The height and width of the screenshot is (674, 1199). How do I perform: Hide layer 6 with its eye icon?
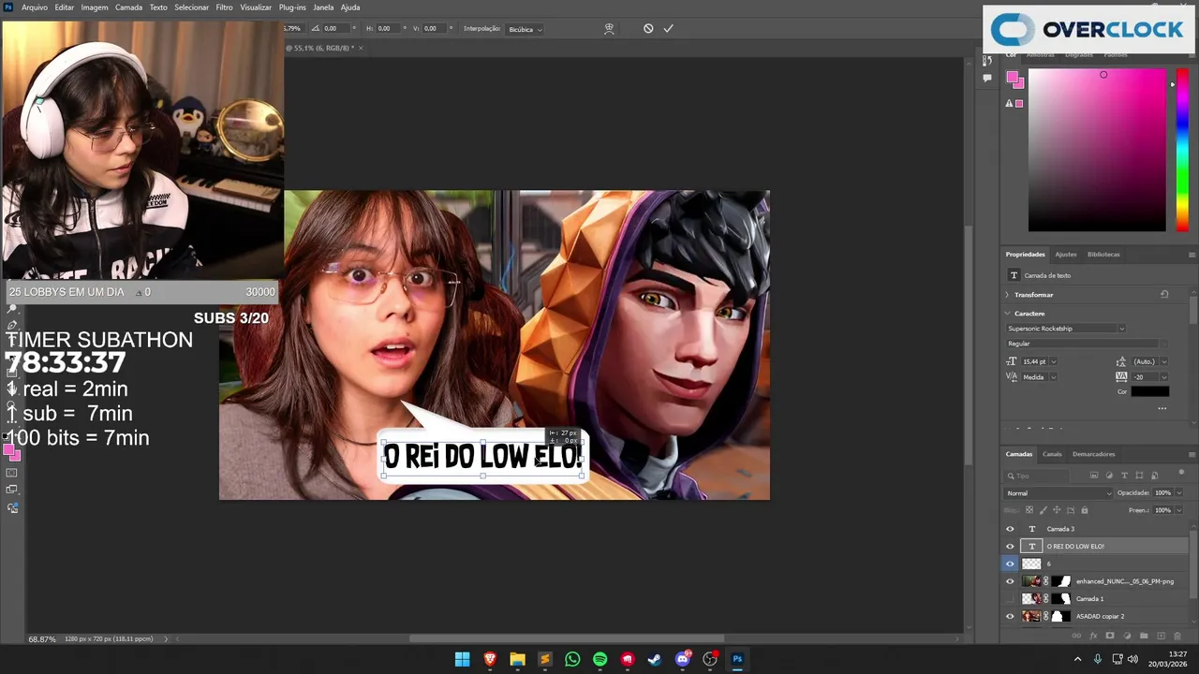1010,564
